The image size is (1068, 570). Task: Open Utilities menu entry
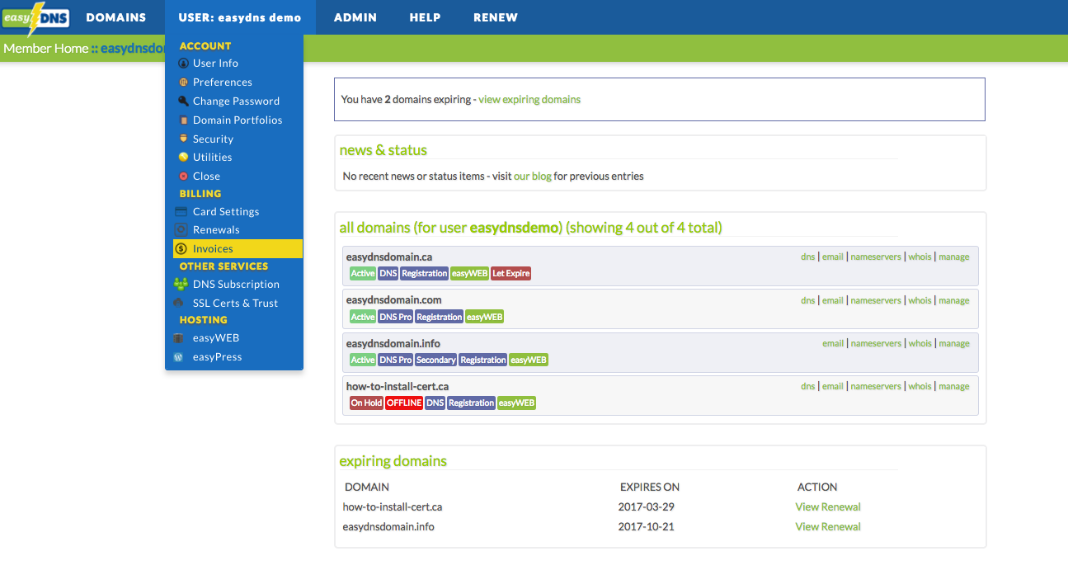click(213, 158)
